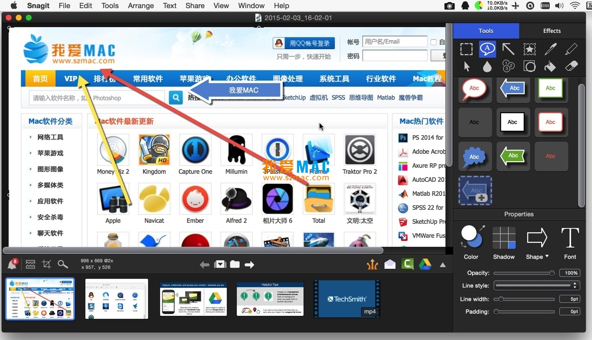Open the Shadow property grid
The image size is (592, 340).
point(504,238)
